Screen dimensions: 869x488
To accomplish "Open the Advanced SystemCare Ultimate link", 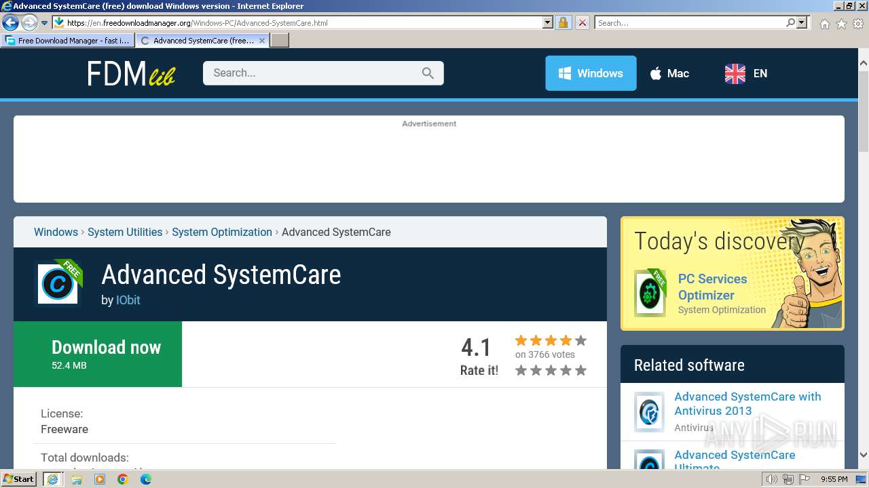I will coord(735,460).
